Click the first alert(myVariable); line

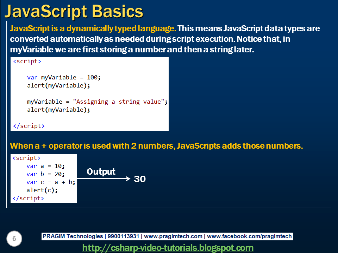pyautogui.click(x=59, y=86)
